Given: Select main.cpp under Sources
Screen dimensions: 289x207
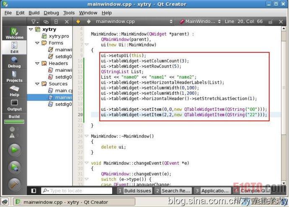Looking at the screenshot, I should (60, 90).
